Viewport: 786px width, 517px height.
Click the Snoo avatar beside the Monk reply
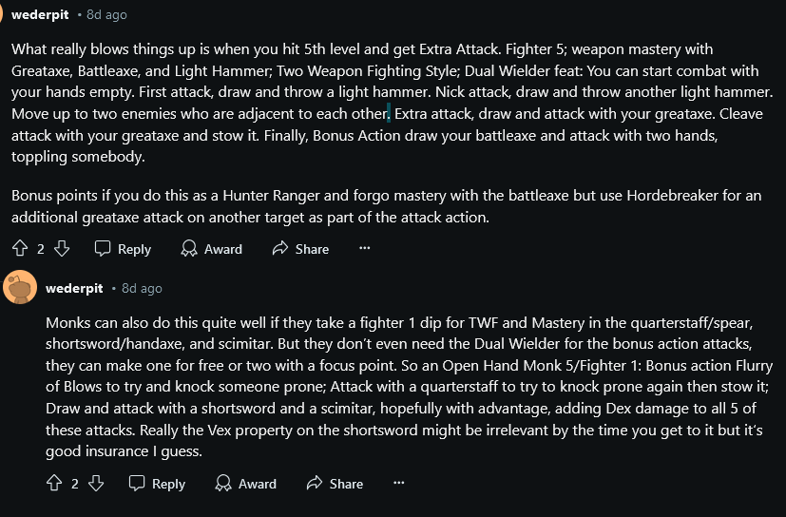[20, 287]
